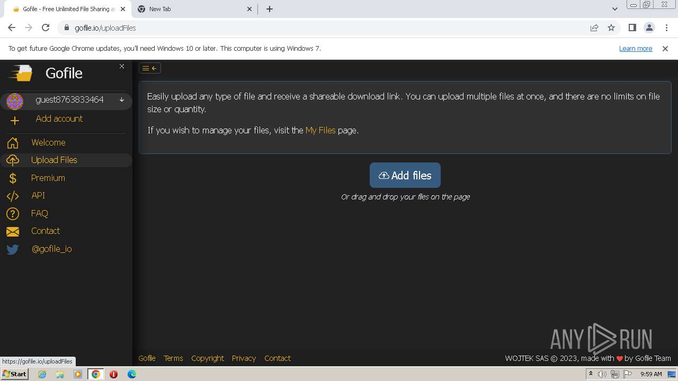Click Learn more in the update banner

tap(636, 49)
